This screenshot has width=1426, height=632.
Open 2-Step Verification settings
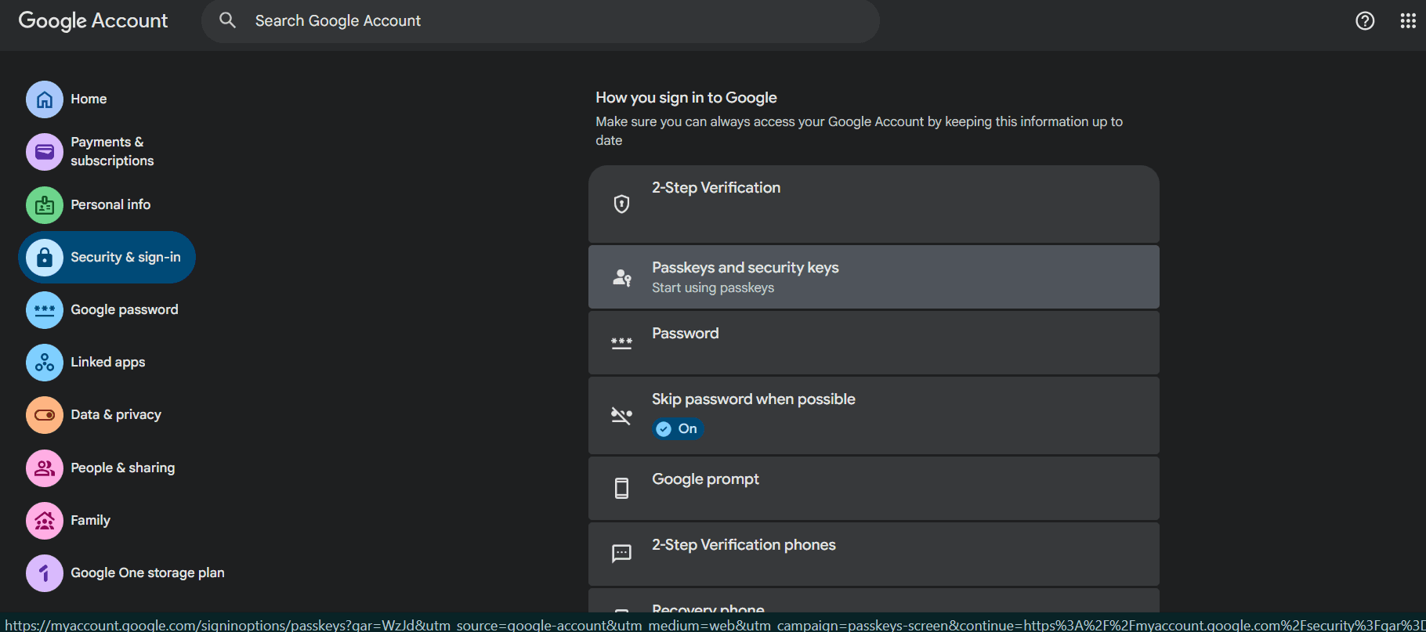874,204
